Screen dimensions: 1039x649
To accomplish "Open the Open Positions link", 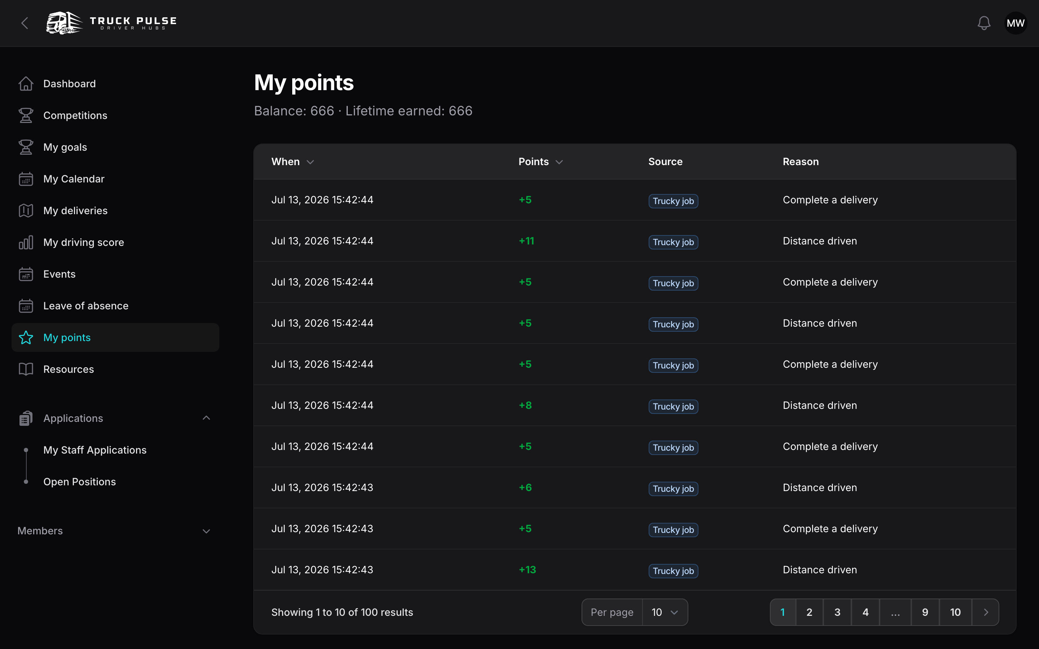I will click(79, 482).
